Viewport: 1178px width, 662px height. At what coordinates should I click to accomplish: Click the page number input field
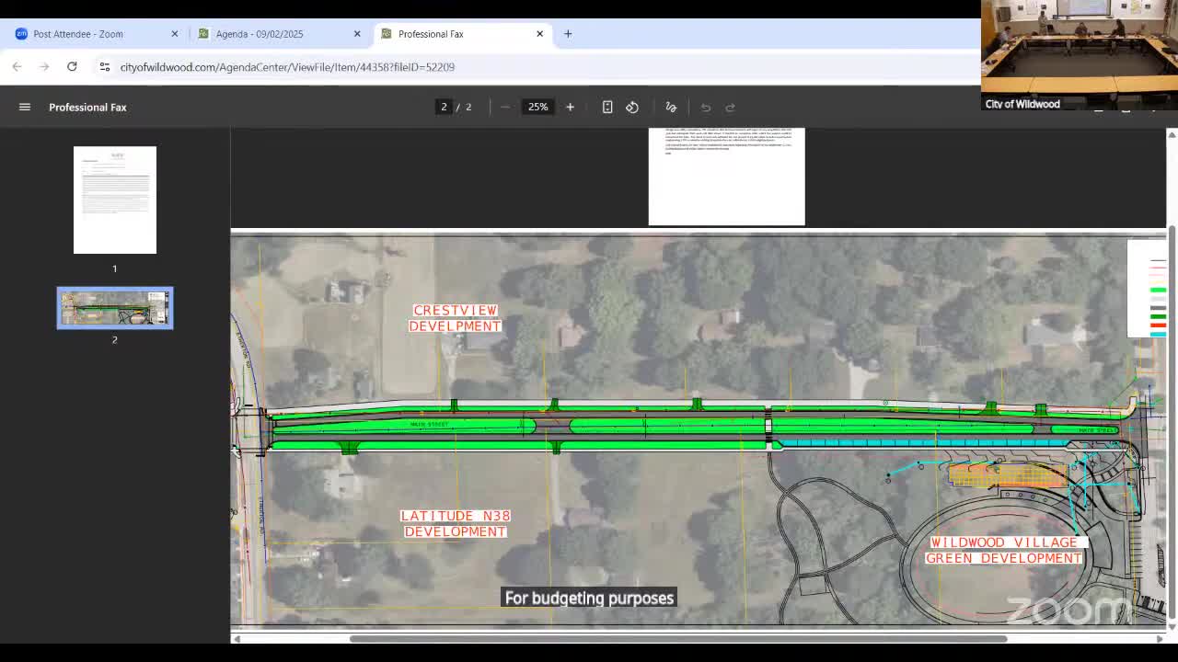click(444, 107)
